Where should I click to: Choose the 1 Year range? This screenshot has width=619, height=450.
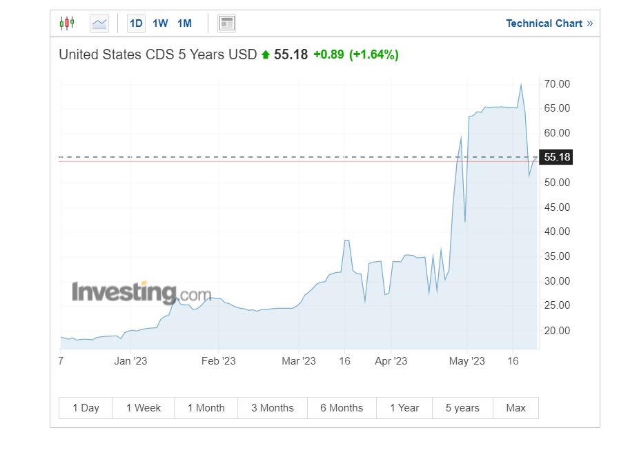(x=404, y=408)
